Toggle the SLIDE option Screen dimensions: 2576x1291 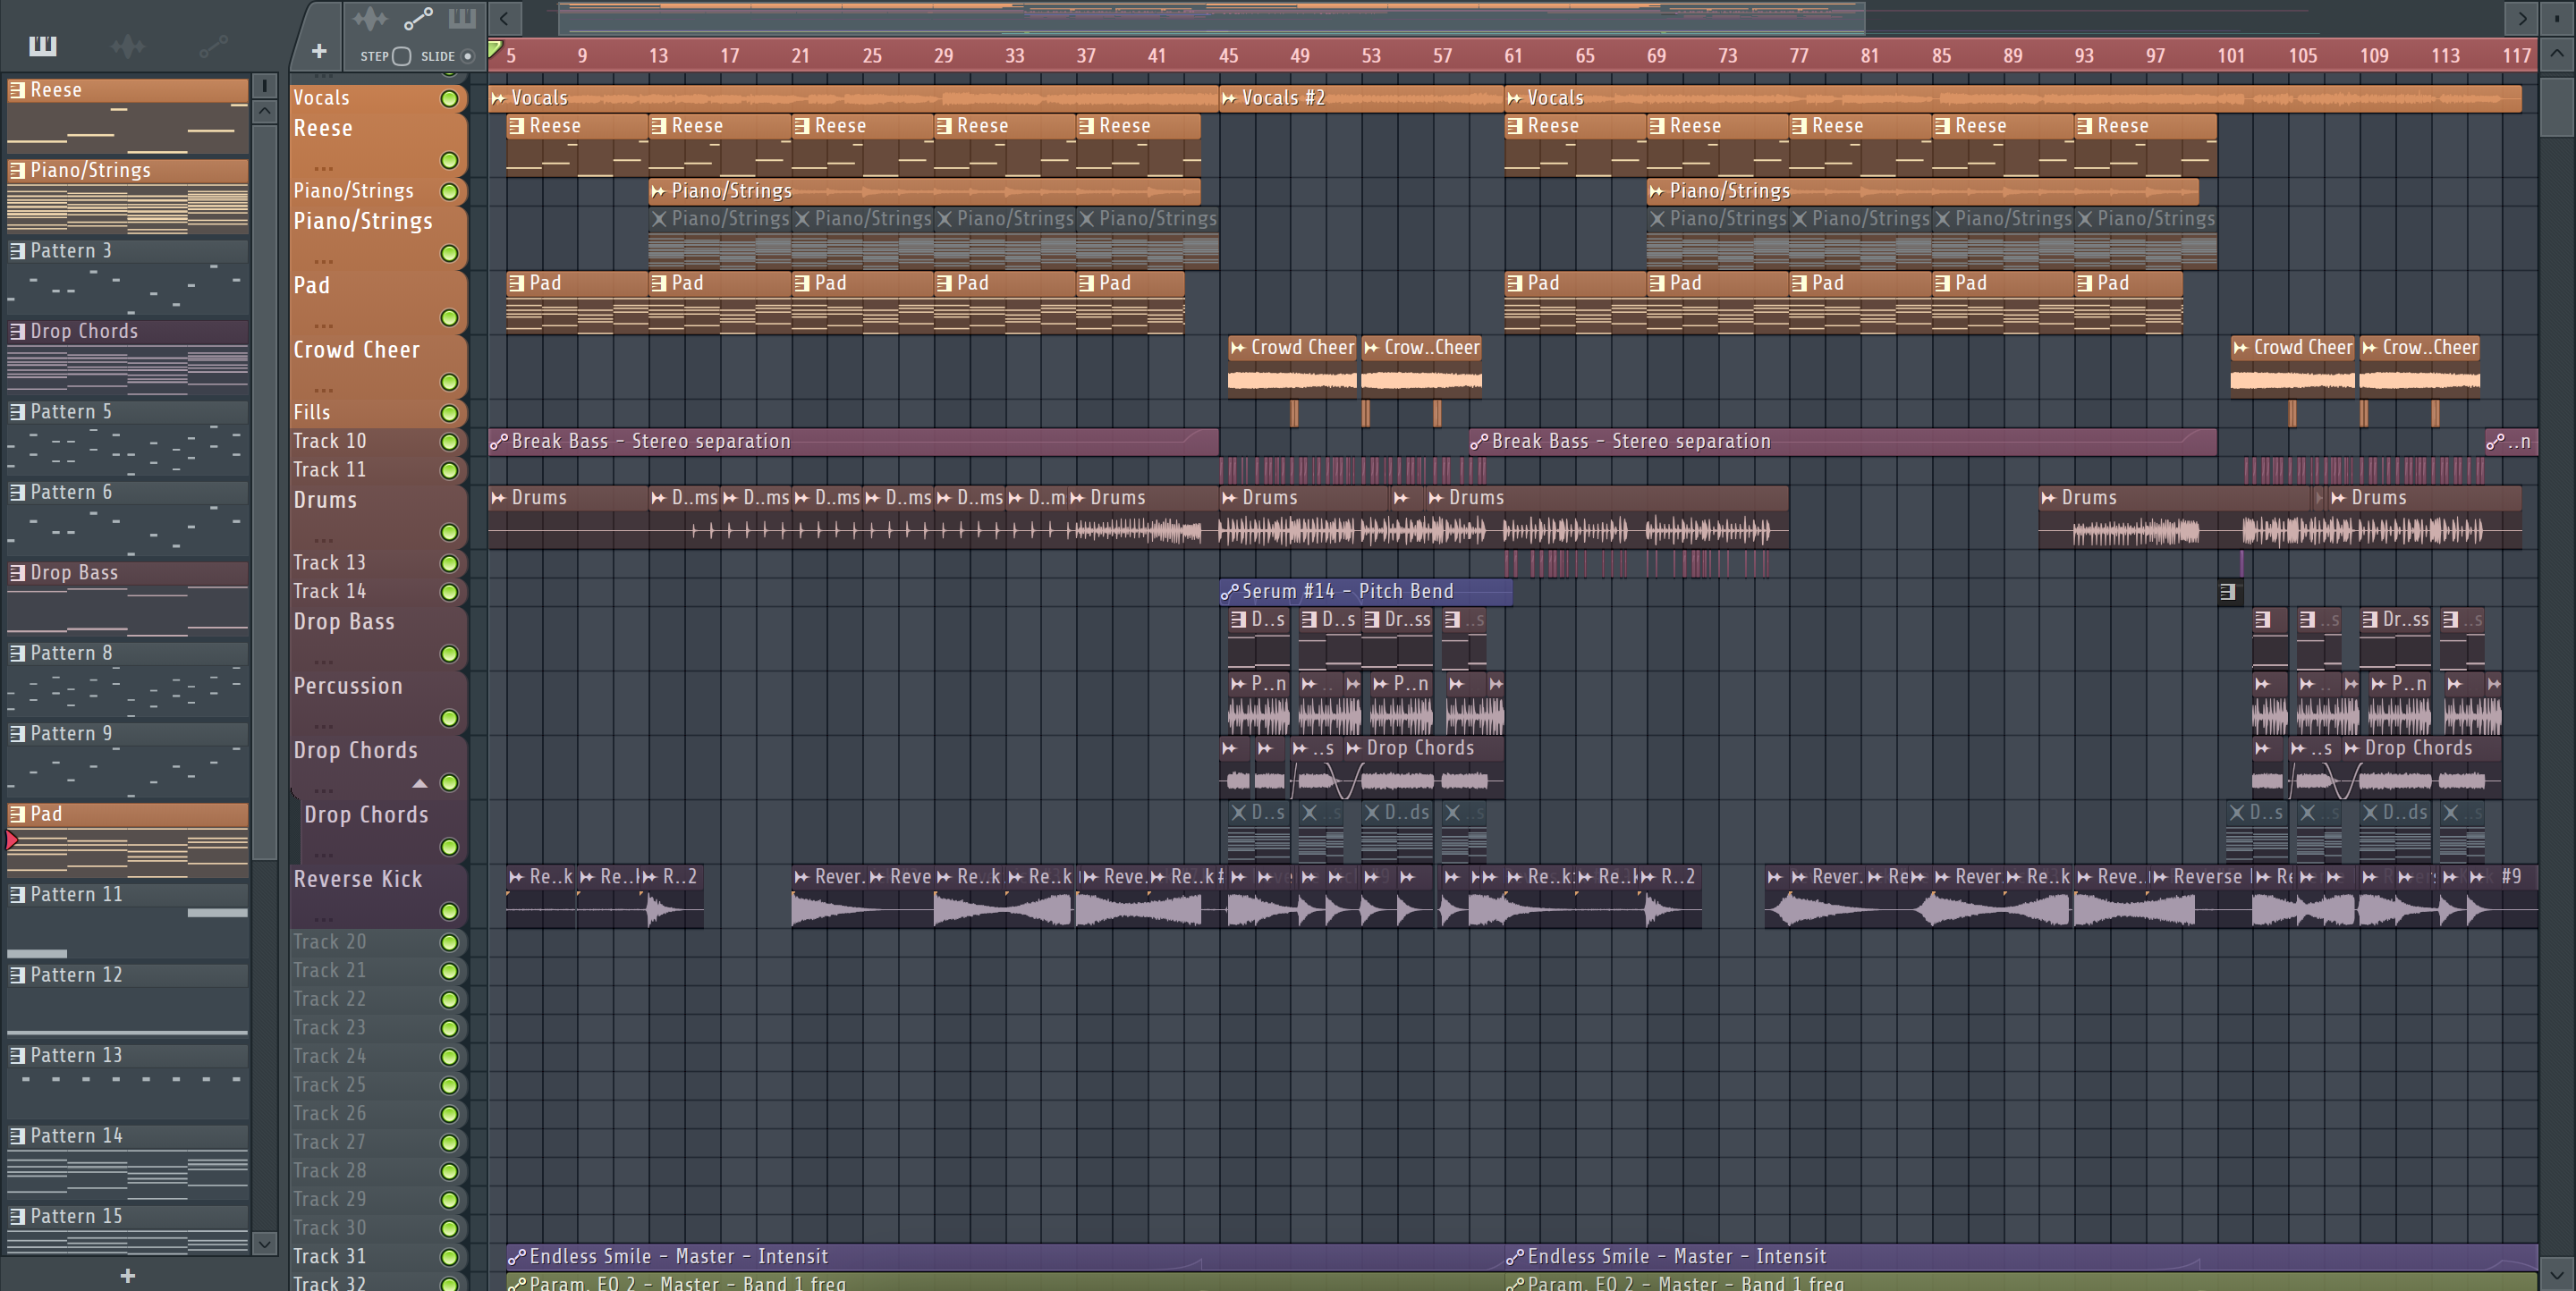tap(467, 56)
